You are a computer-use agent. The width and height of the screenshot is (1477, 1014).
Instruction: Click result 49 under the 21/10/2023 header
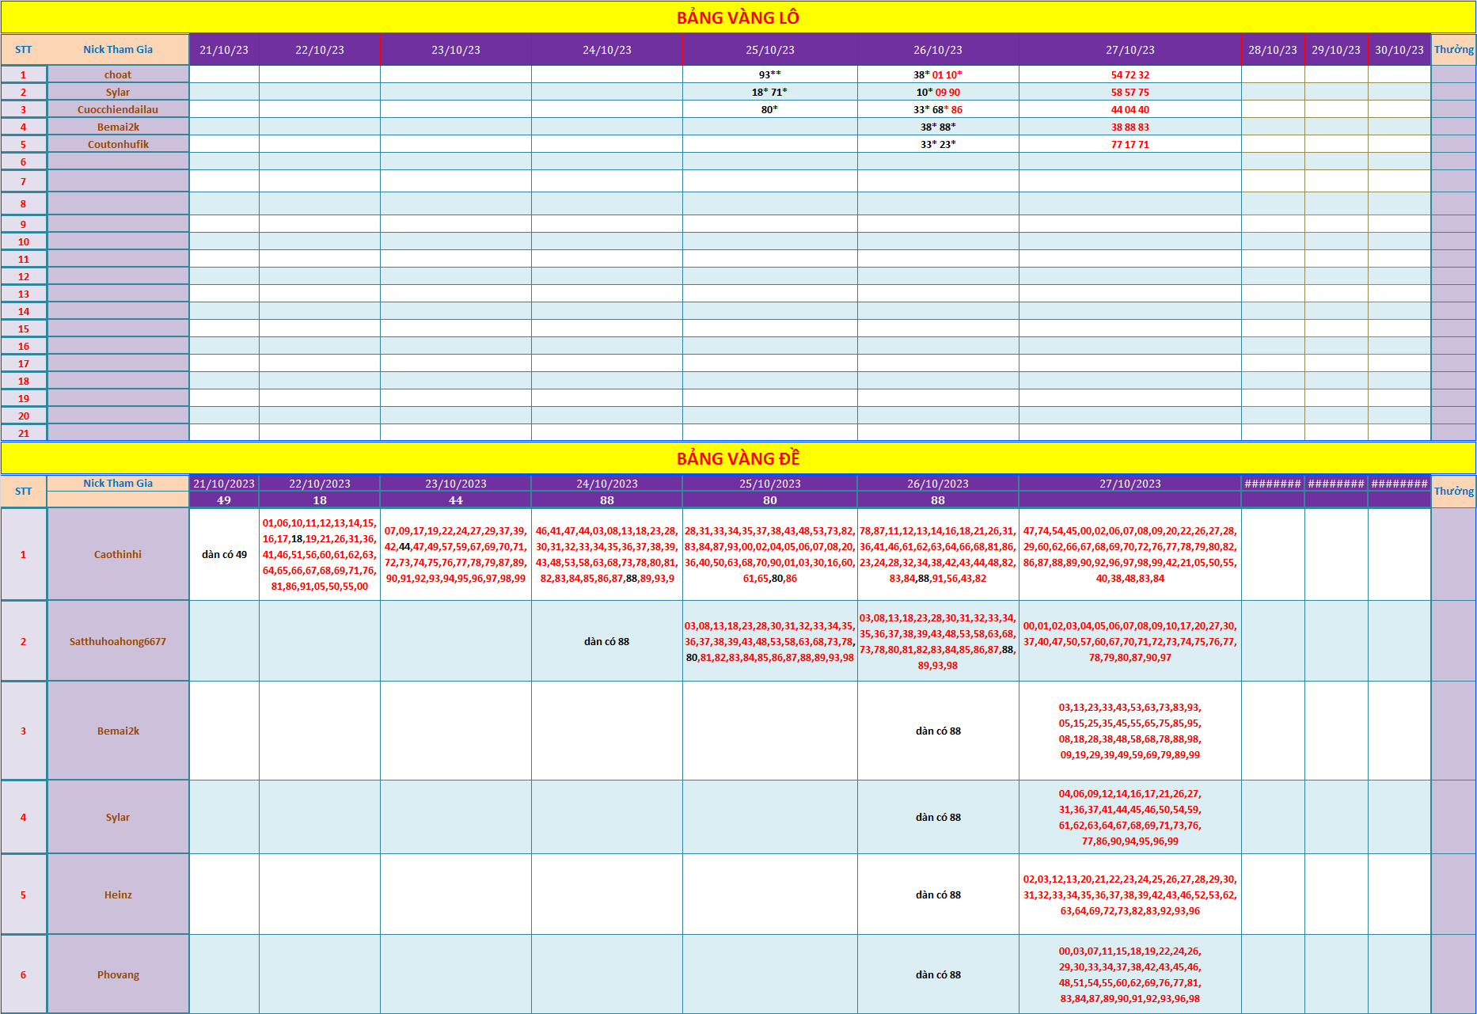224,500
